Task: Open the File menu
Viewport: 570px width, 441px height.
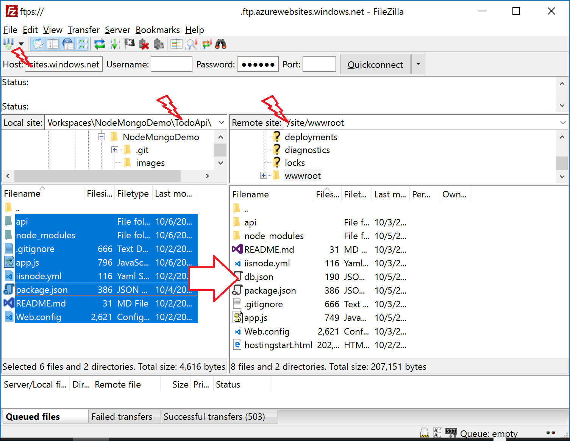Action: click(10, 30)
